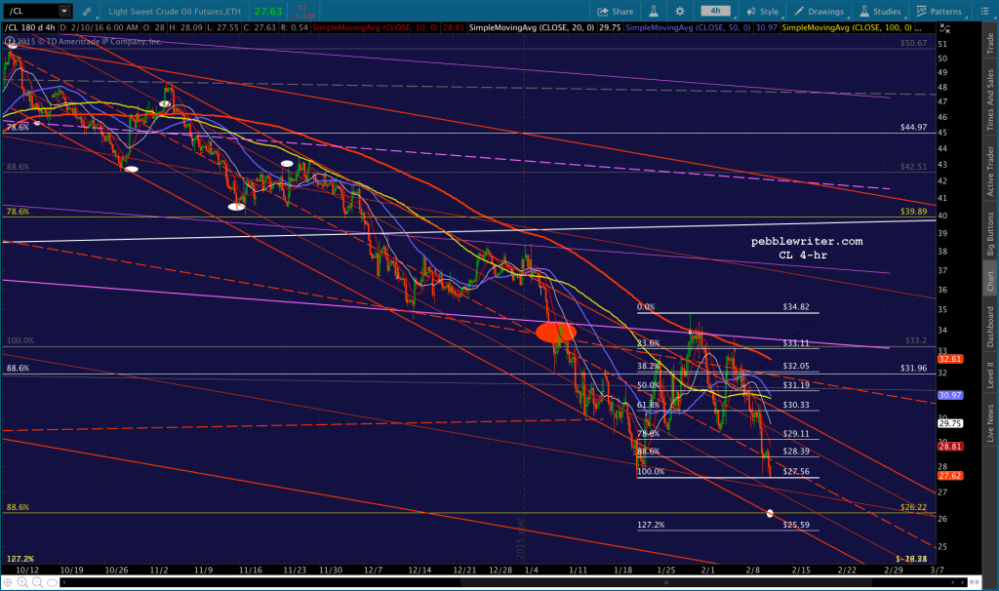Image resolution: width=999 pixels, height=591 pixels.
Task: Click the /CL 180 d 4h chart header
Action: click(30, 28)
